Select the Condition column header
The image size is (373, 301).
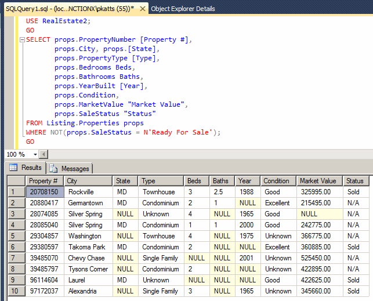click(x=278, y=181)
